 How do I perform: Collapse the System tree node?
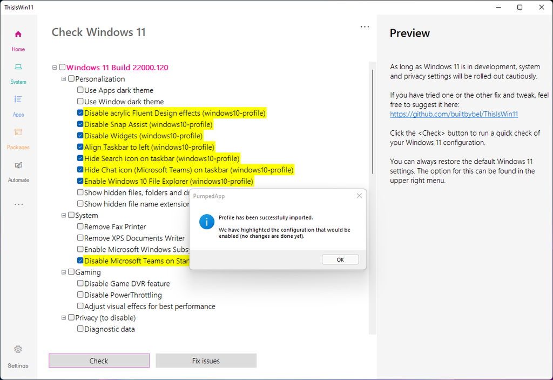pos(63,215)
